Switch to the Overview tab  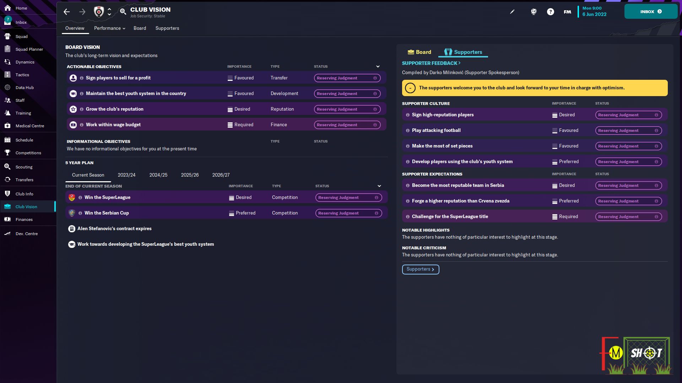pyautogui.click(x=75, y=28)
